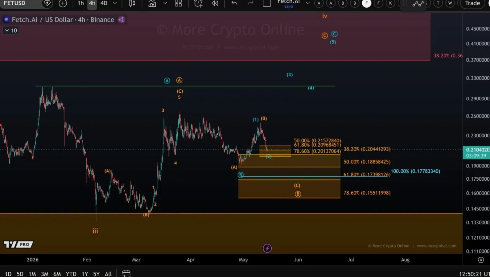Click the diamond premium icon beside FETUSD
The width and height of the screenshot is (490, 277).
tap(47, 3)
